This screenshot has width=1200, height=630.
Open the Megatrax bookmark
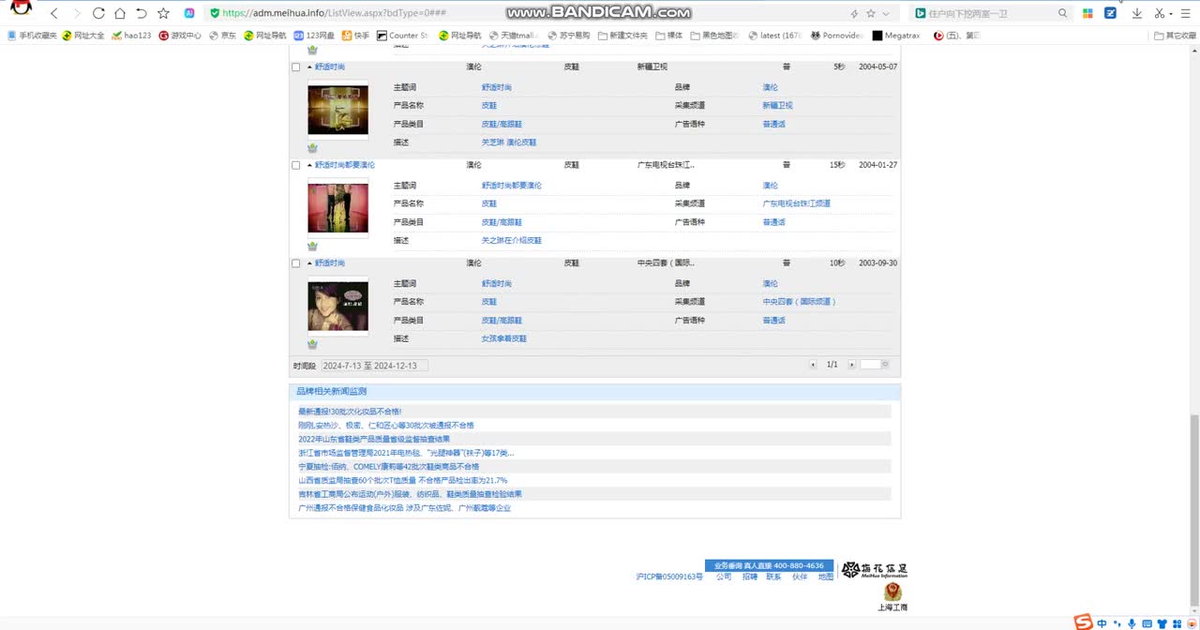pyautogui.click(x=896, y=36)
